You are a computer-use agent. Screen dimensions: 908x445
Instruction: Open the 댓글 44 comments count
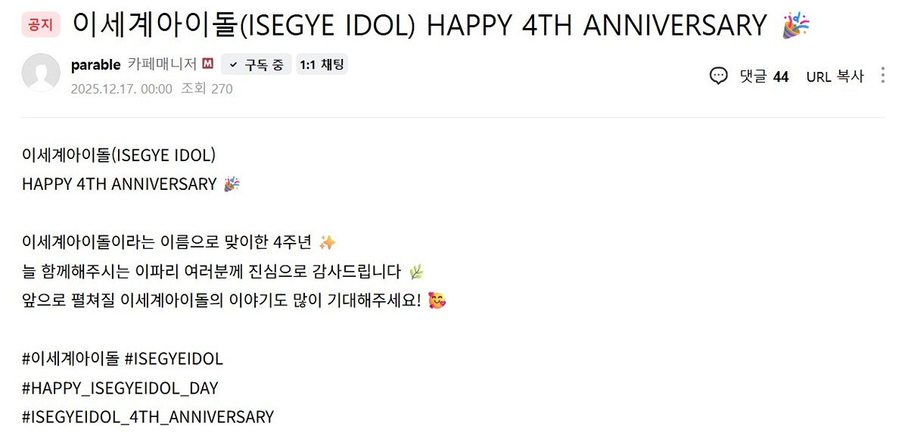click(x=763, y=76)
